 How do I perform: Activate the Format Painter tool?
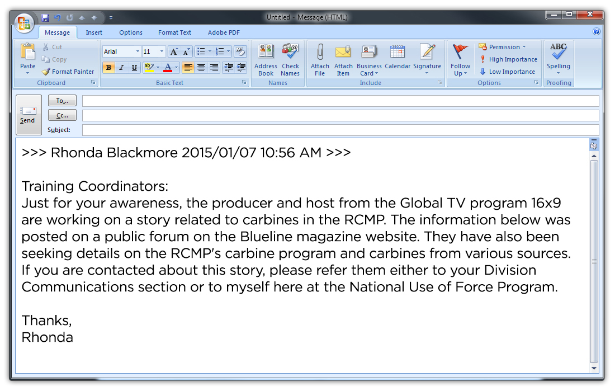coord(68,72)
